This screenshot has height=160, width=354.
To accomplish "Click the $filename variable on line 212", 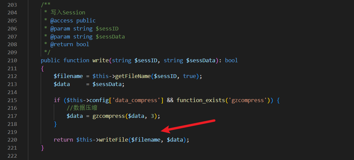I will click(x=68, y=76).
